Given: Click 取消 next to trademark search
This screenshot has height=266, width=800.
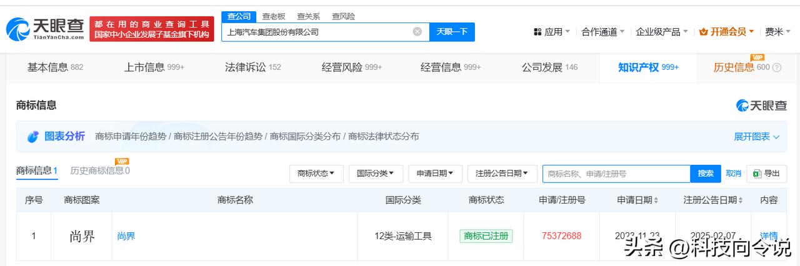Looking at the screenshot, I should tap(734, 174).
